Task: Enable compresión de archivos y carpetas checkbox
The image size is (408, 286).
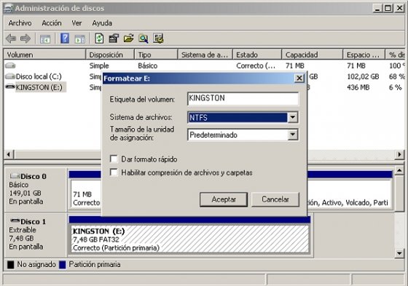Action: pos(114,172)
